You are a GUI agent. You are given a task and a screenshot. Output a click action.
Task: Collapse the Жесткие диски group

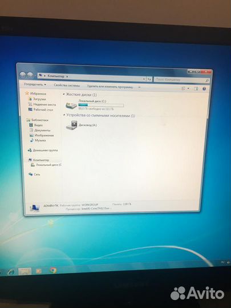[64, 94]
